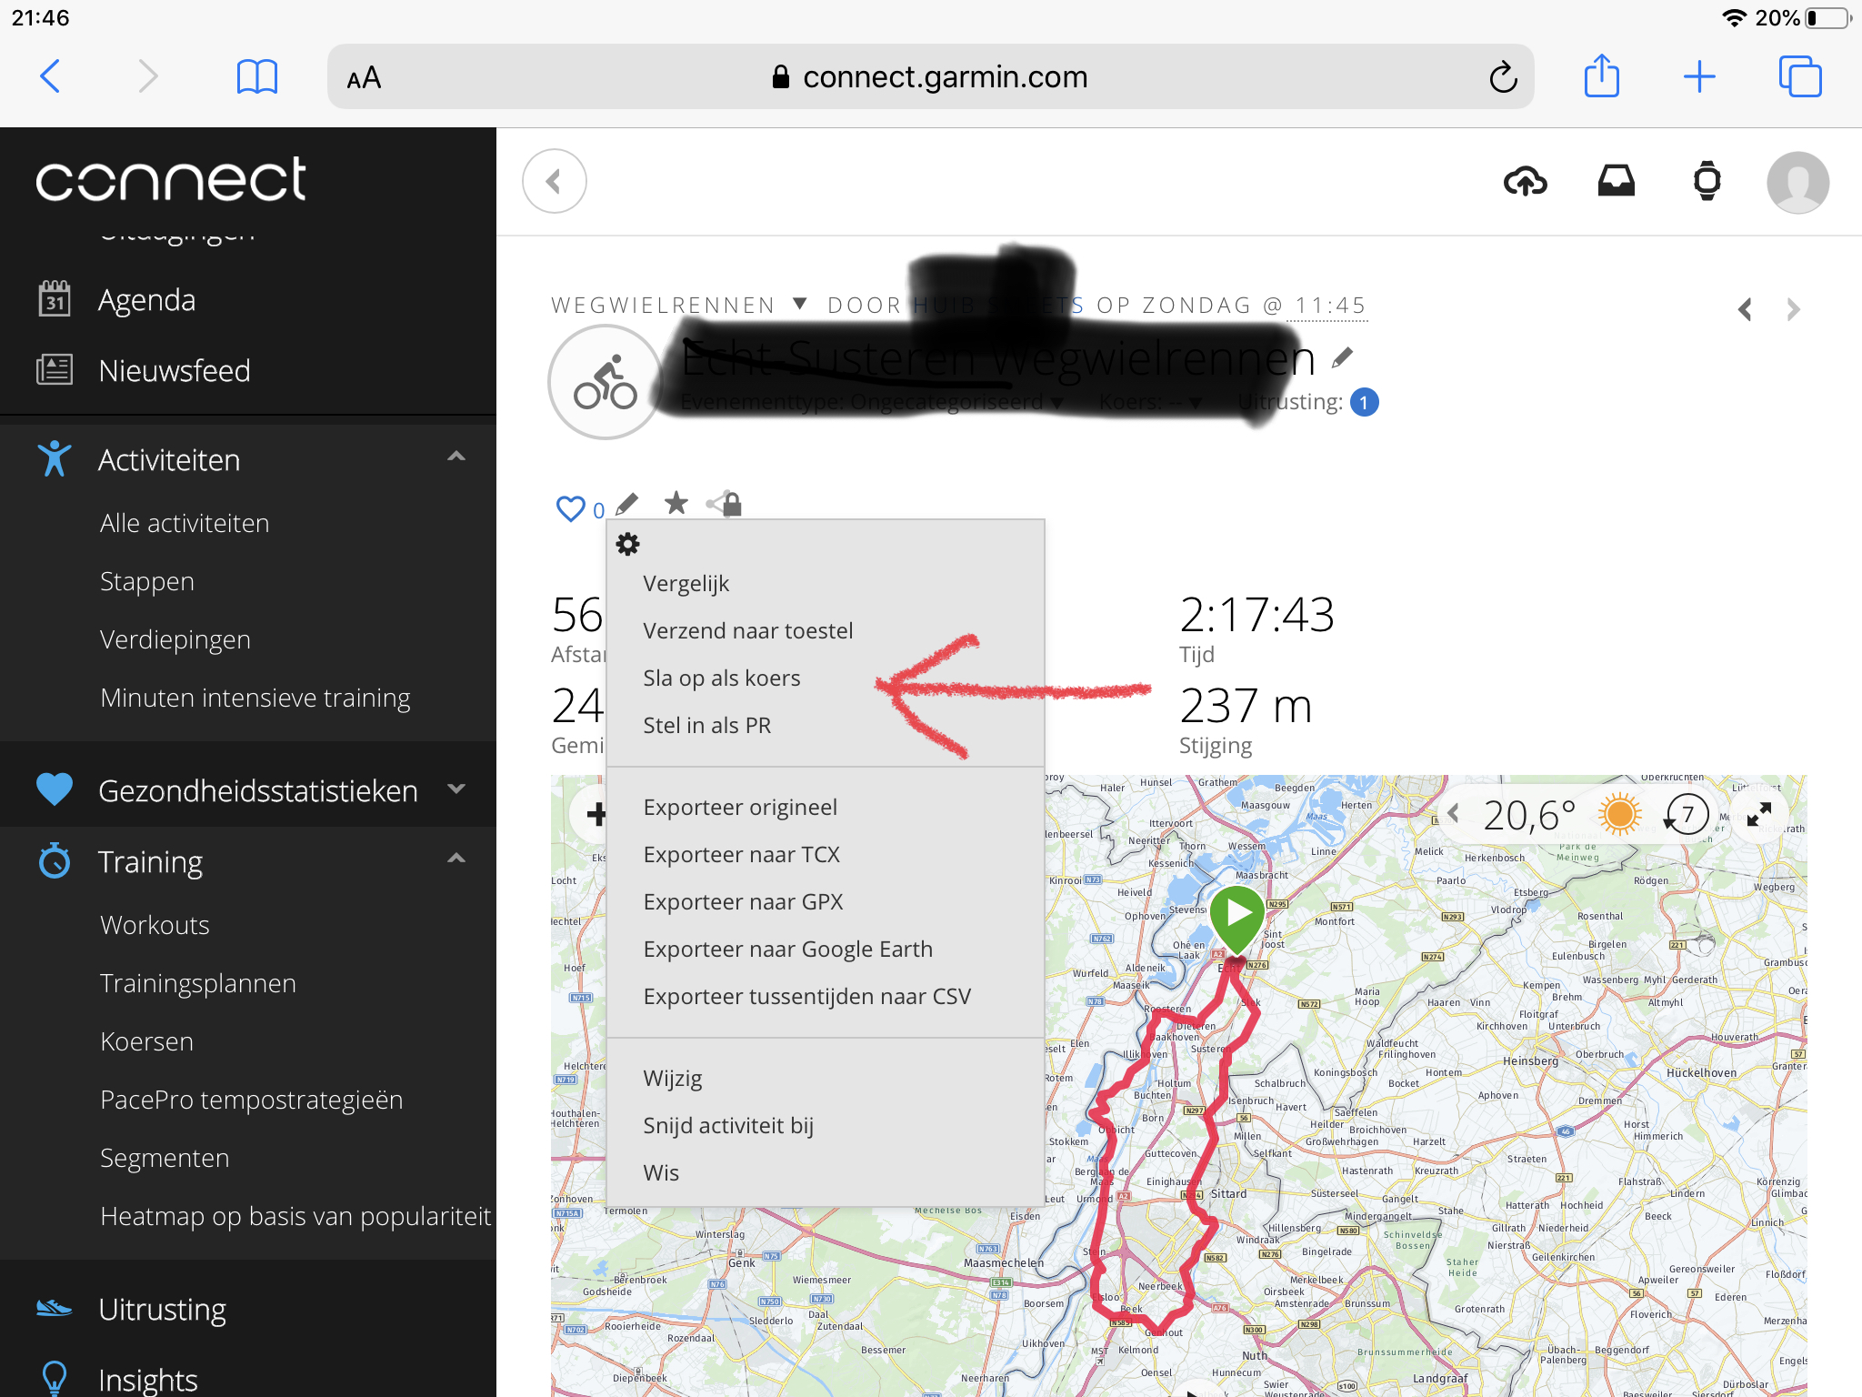Mark activity as favorite with star icon
This screenshot has width=1862, height=1397.
[x=676, y=503]
